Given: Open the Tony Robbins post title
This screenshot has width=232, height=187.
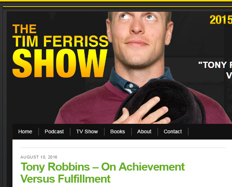Looking at the screenshot, I should 103,173.
